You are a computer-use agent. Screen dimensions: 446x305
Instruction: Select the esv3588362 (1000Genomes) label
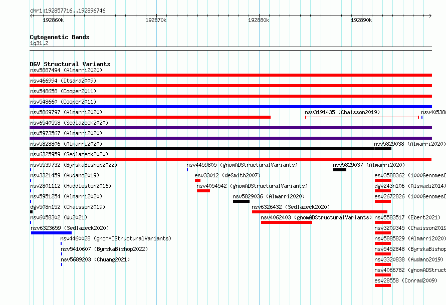tap(410, 175)
